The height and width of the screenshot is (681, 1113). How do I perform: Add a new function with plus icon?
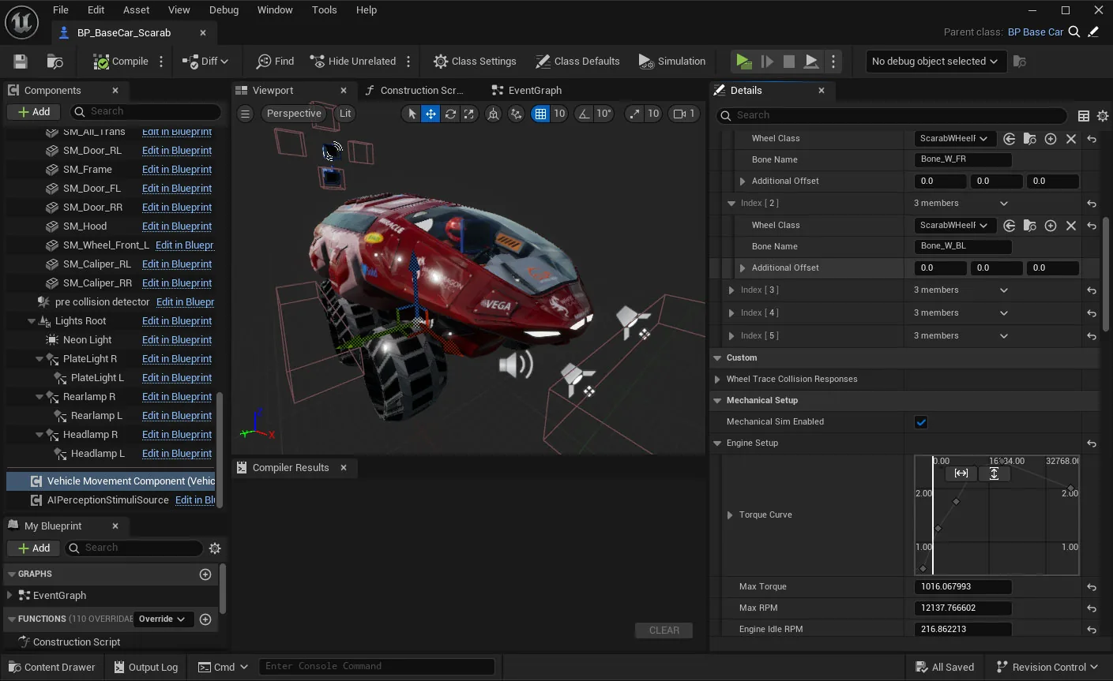205,619
